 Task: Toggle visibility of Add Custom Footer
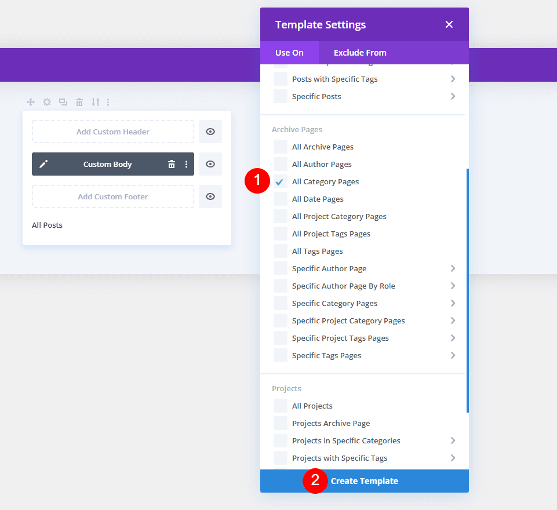(210, 196)
